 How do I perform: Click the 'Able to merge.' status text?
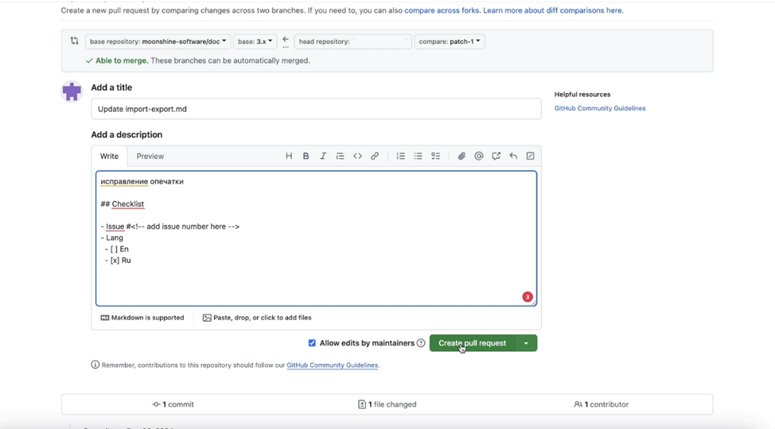(122, 60)
